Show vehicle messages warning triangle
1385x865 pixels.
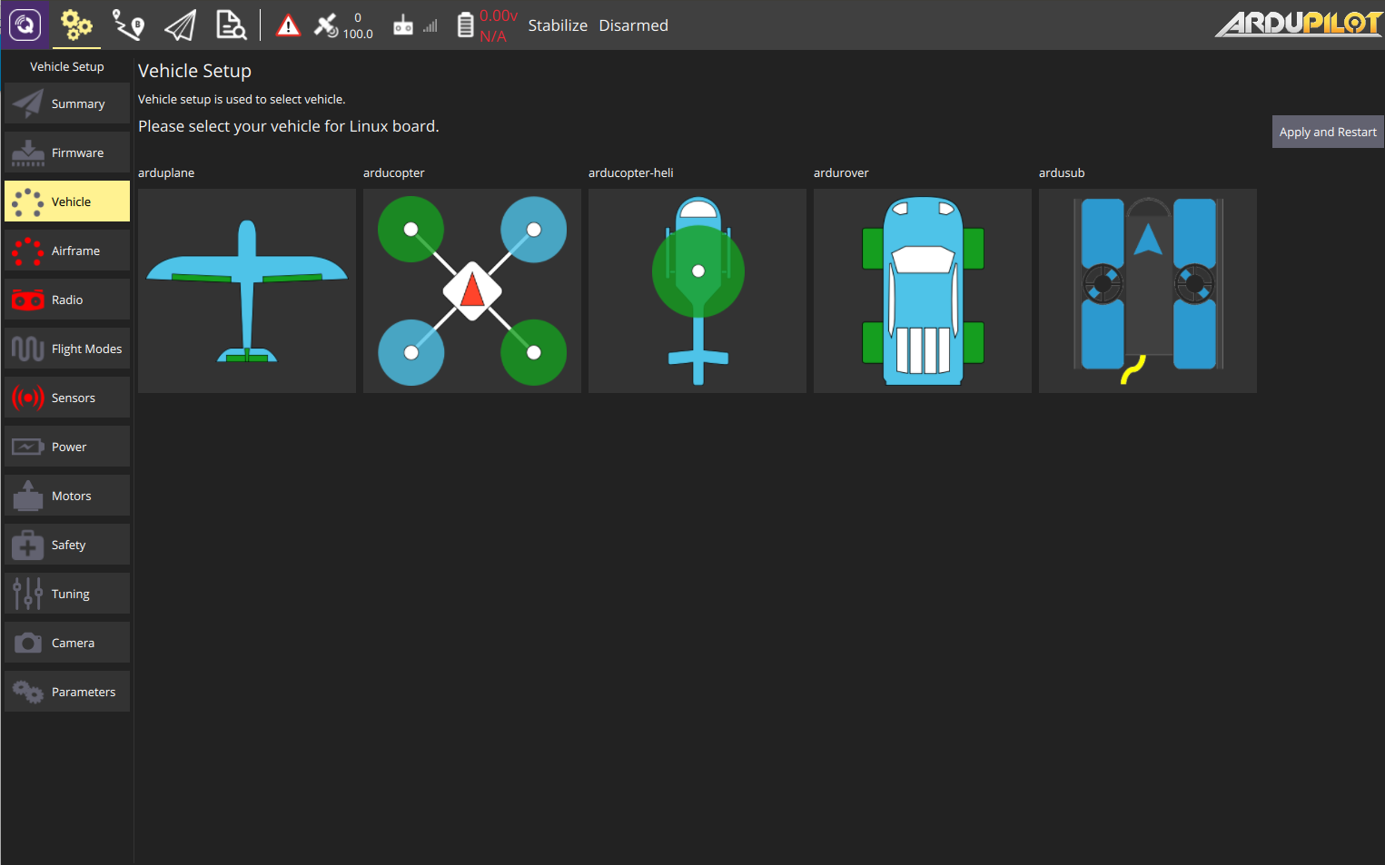point(288,25)
